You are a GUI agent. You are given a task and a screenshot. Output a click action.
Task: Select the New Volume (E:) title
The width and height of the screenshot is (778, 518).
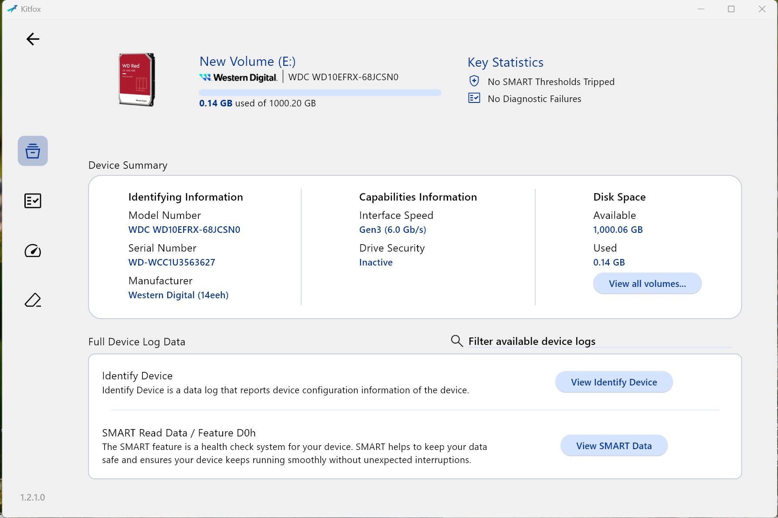click(248, 61)
